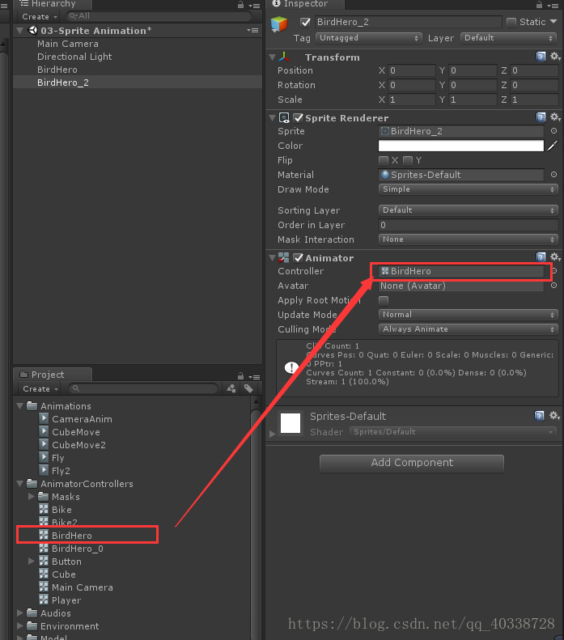This screenshot has height=640, width=564.
Task: Toggle the Static checkbox
Action: (x=511, y=22)
